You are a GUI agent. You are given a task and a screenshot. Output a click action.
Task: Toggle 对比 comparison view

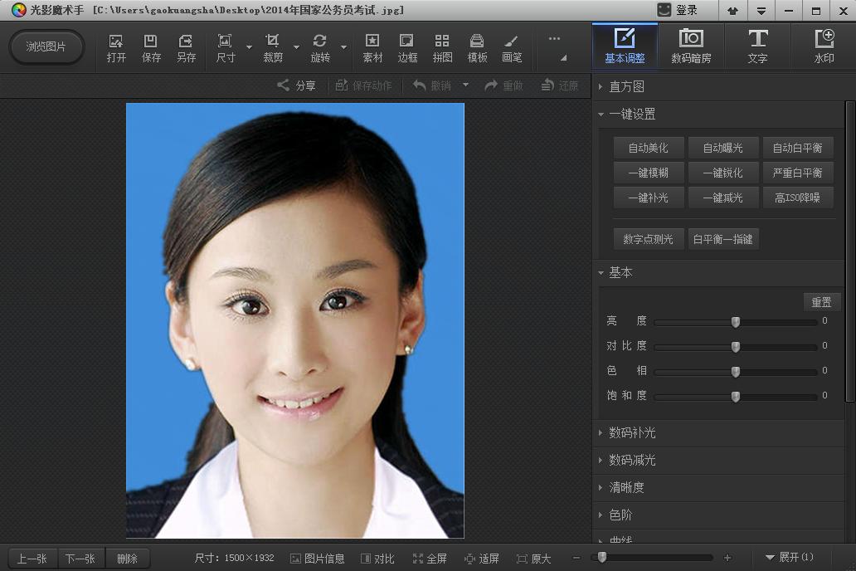click(377, 558)
